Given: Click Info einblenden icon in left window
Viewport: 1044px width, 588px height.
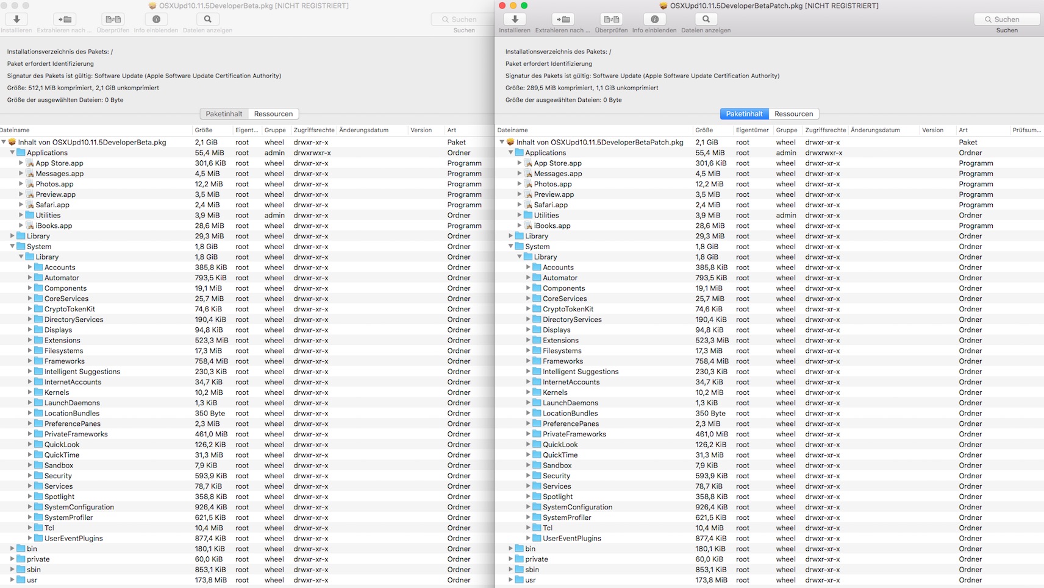Looking at the screenshot, I should click(156, 19).
